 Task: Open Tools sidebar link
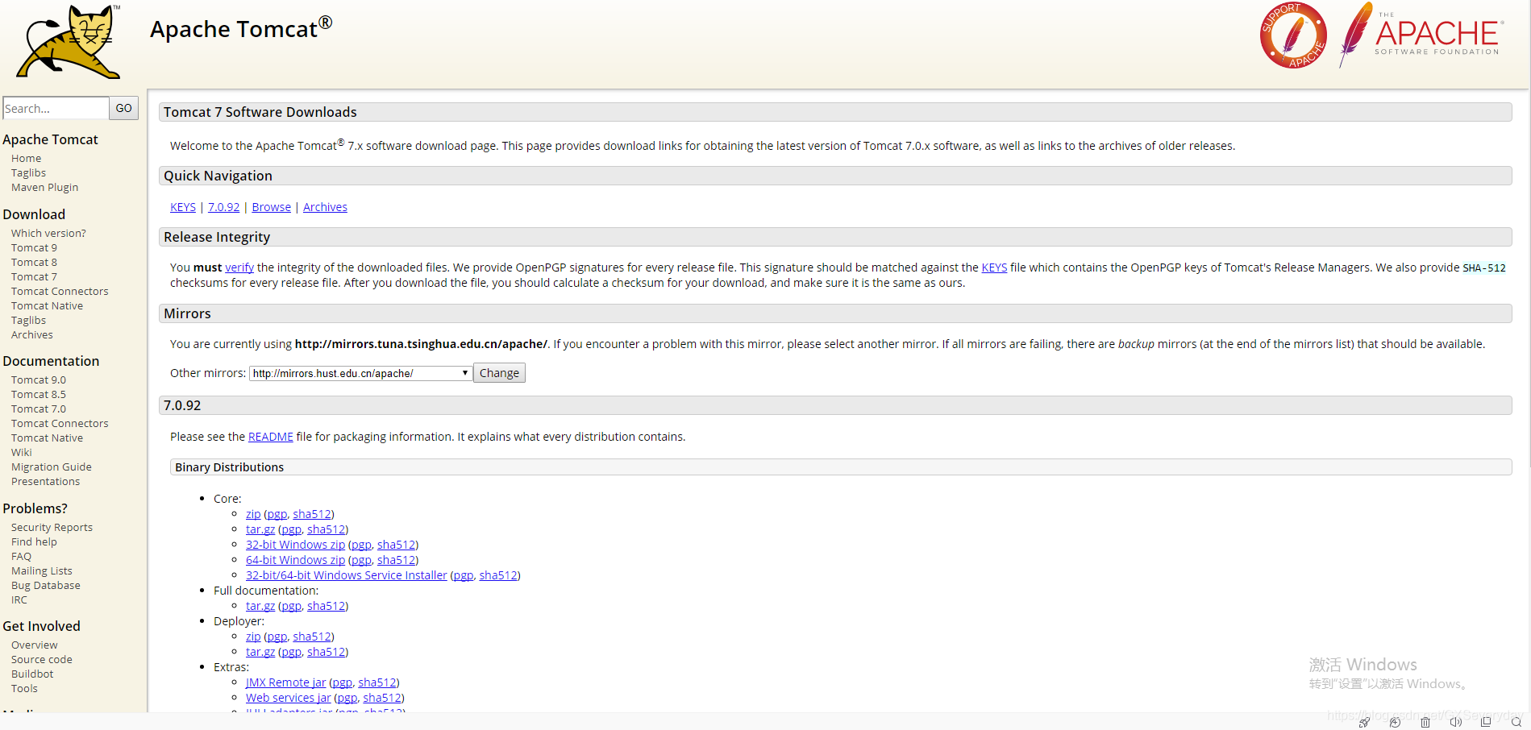24,689
